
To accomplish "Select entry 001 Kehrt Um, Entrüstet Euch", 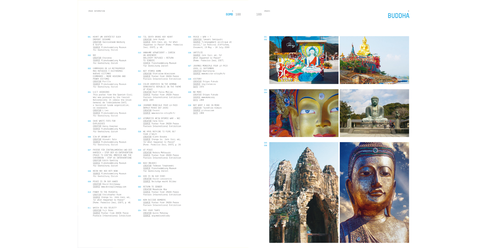I will pyautogui.click(x=106, y=37).
